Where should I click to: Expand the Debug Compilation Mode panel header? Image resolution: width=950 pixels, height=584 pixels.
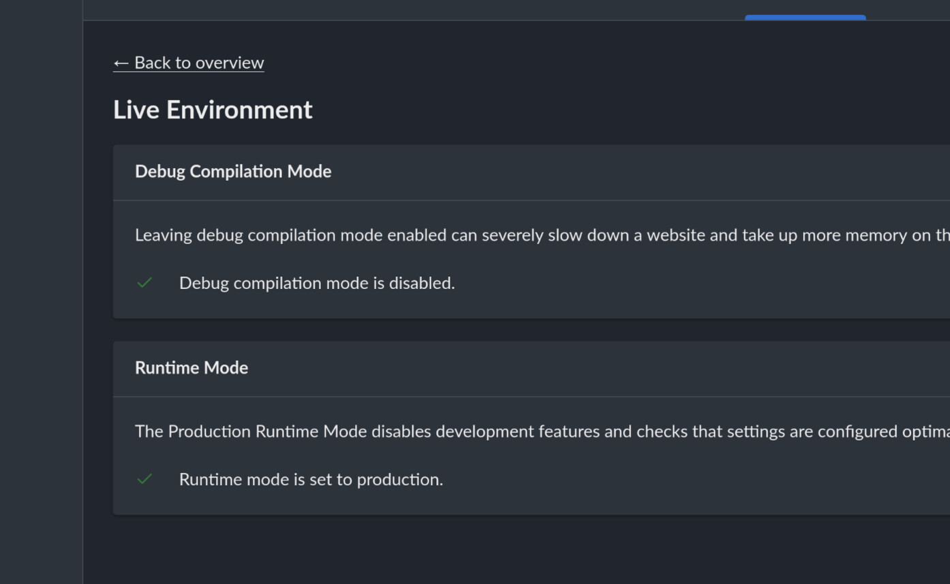232,171
